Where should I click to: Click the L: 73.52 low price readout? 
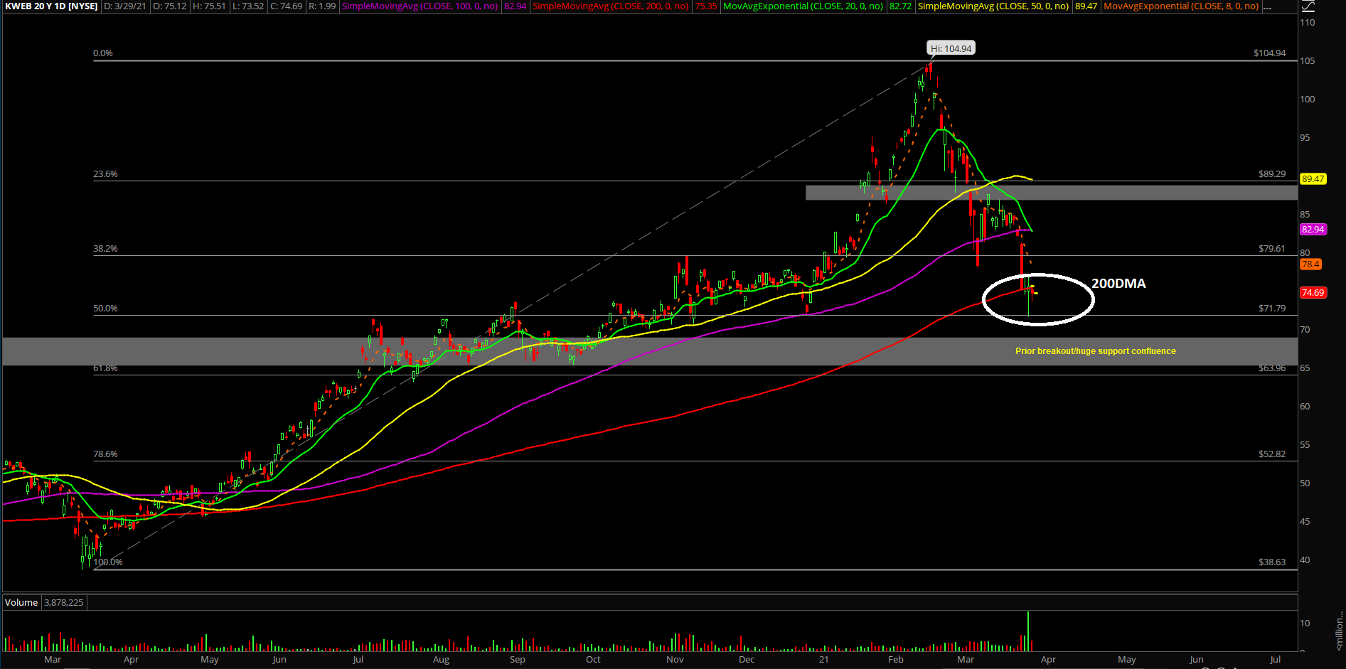(x=248, y=6)
